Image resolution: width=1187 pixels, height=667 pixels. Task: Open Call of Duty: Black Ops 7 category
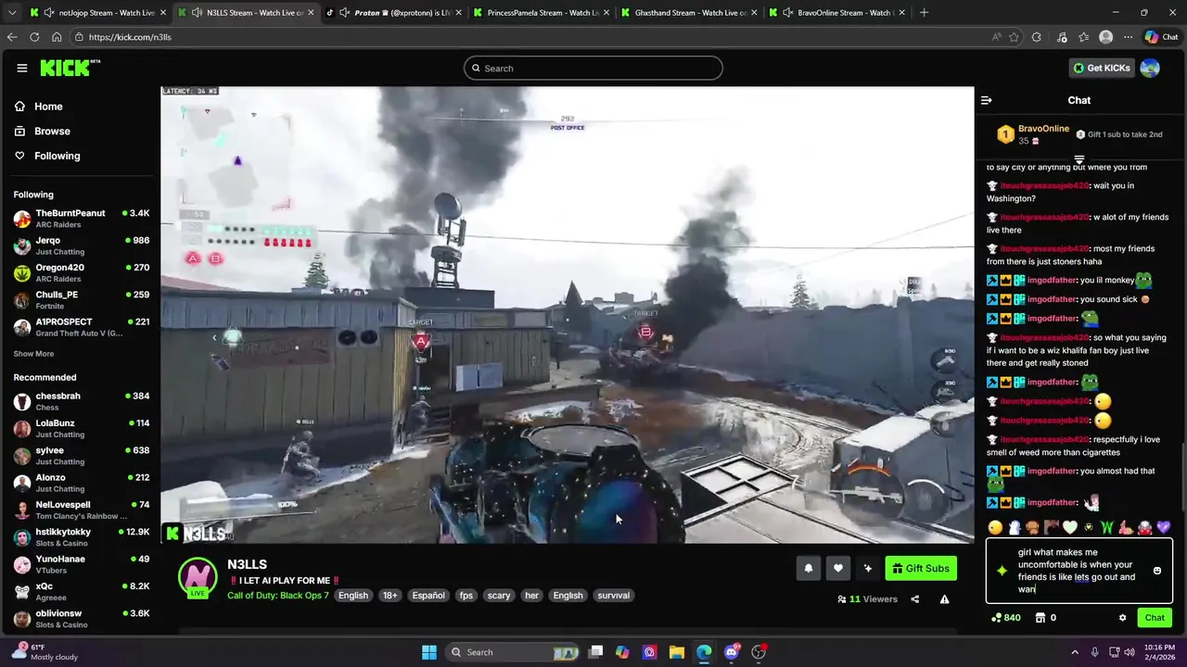[278, 596]
